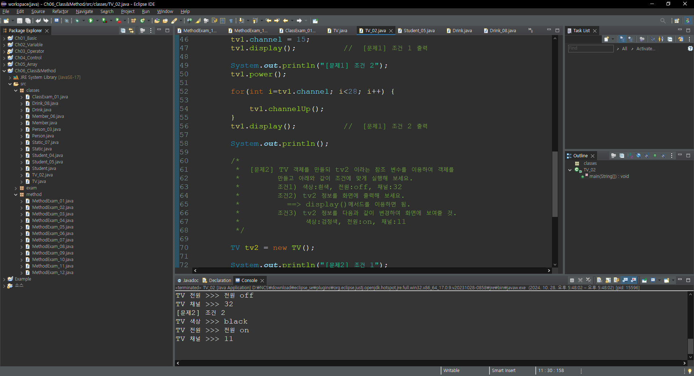The image size is (694, 376).
Task: Toggle Sort alphabetically in the Outline toolbar
Action: [x=630, y=155]
